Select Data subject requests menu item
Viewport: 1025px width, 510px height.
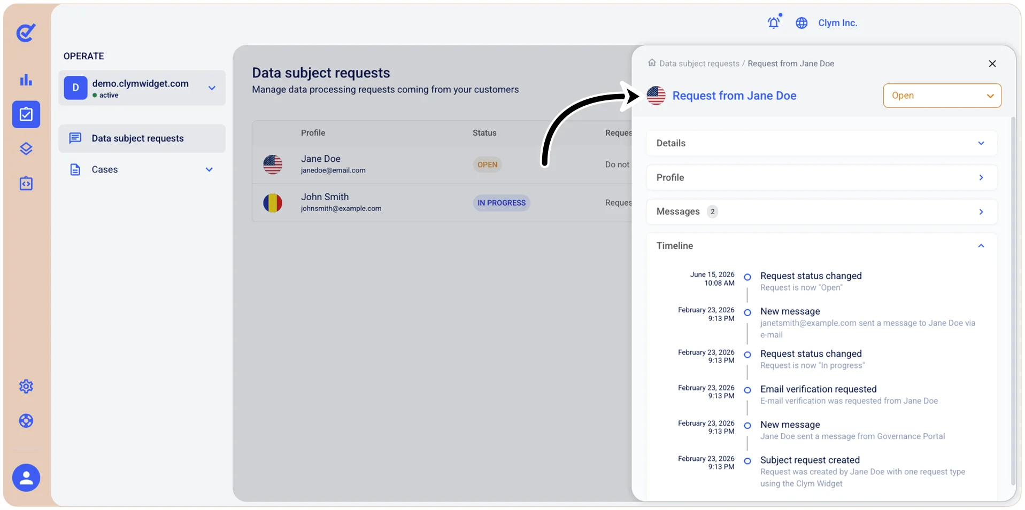click(142, 138)
